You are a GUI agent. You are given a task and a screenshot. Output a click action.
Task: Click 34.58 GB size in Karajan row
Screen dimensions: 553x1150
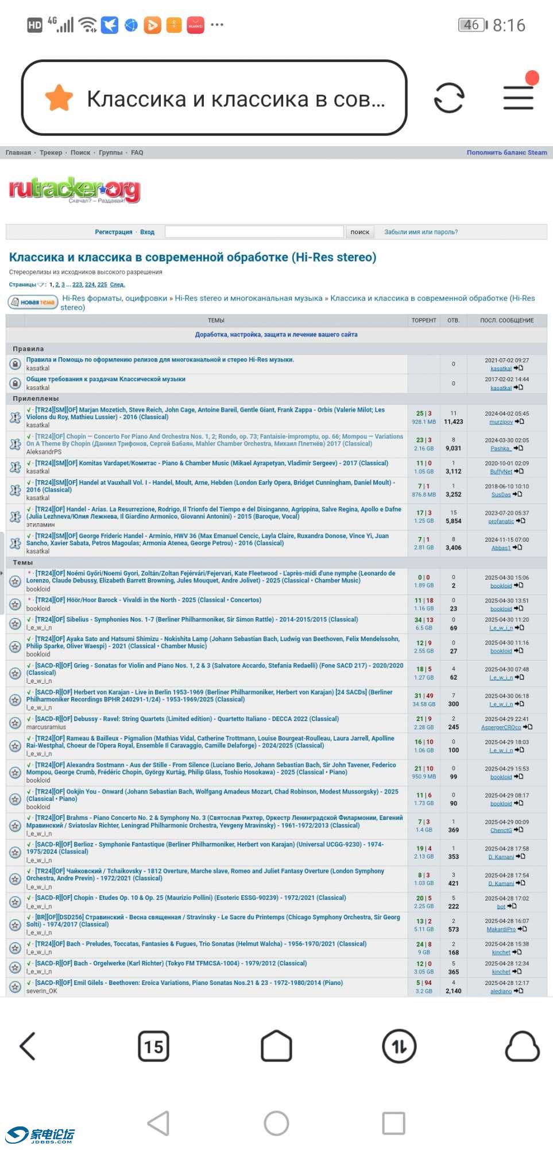424,704
